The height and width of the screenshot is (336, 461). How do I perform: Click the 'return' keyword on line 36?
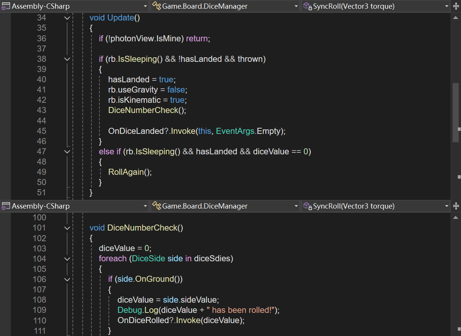tap(197, 38)
